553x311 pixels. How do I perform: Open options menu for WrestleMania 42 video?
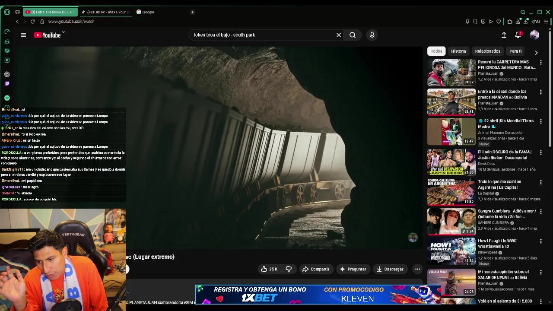click(x=540, y=241)
